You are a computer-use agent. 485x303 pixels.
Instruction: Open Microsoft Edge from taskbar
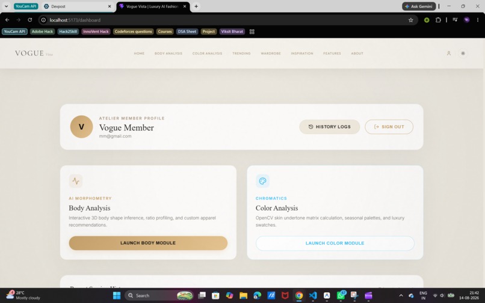pos(258,296)
